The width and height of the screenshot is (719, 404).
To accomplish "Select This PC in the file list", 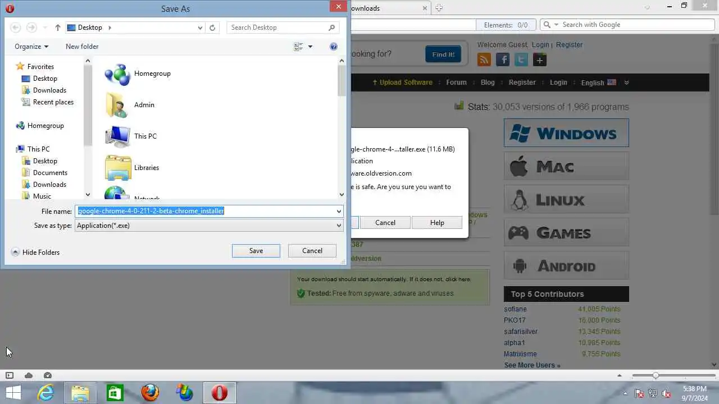I will click(x=131, y=136).
